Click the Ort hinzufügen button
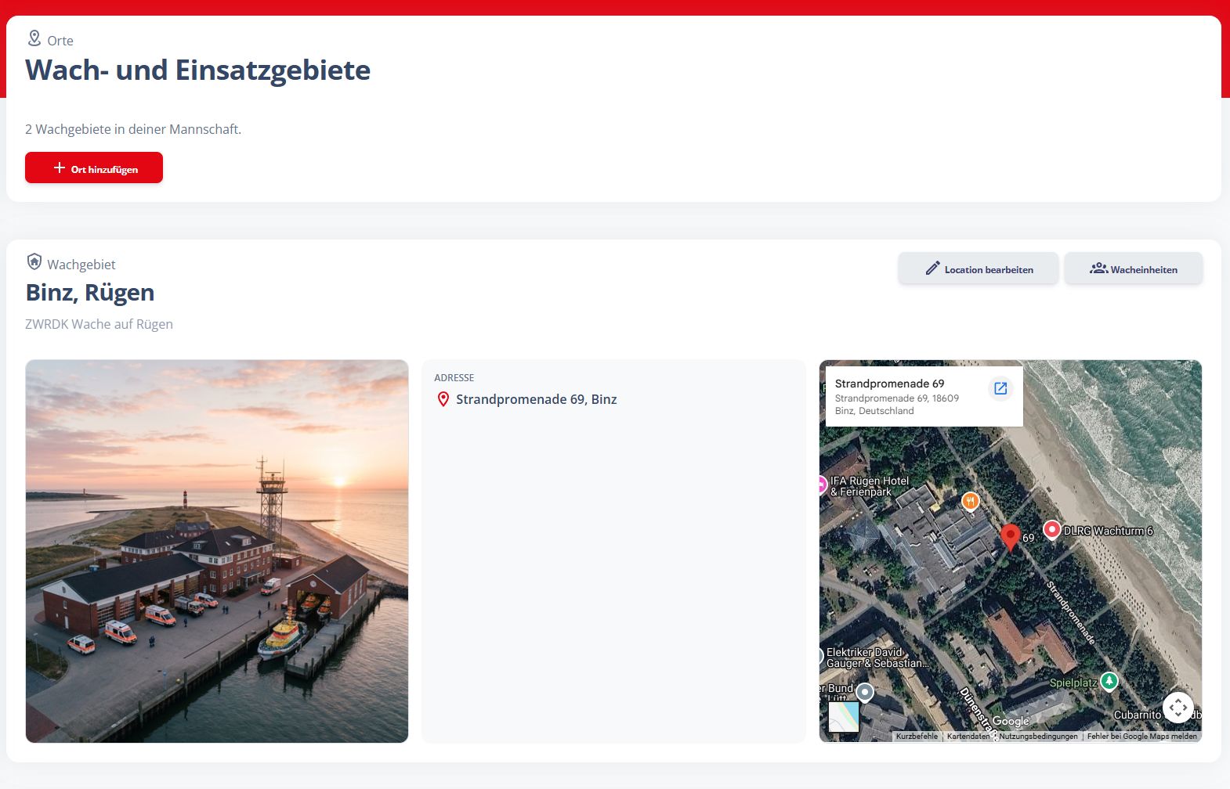Viewport: 1230px width, 789px height. 94,168
